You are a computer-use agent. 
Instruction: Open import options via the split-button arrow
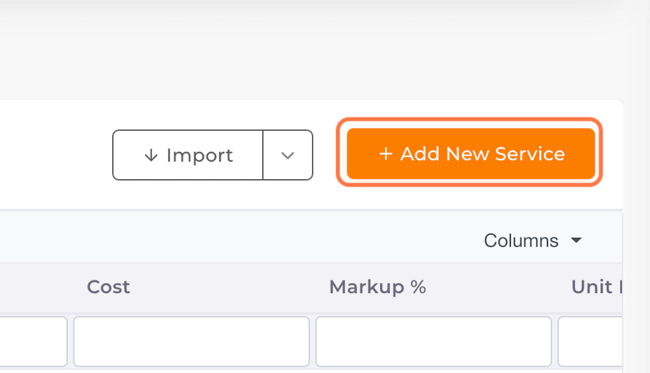[288, 155]
